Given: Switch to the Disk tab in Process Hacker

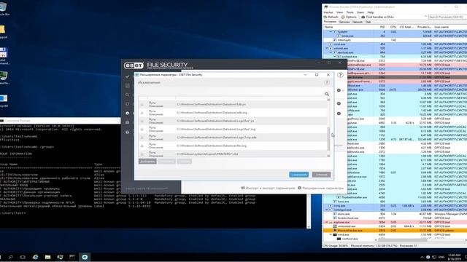Looking at the screenshot, I should click(368, 22).
